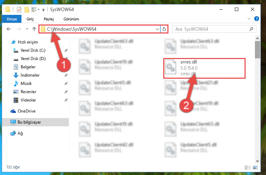Select the srres.dll file
Image resolution: width=266 pixels, height=175 pixels.
pos(204,68)
